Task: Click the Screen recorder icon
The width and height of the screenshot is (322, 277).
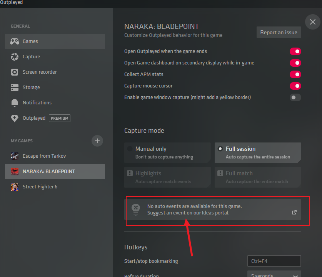Action: coord(15,72)
